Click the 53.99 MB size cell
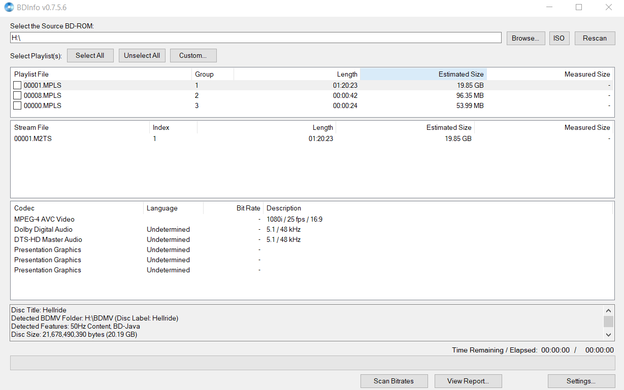The height and width of the screenshot is (390, 624). coord(470,105)
